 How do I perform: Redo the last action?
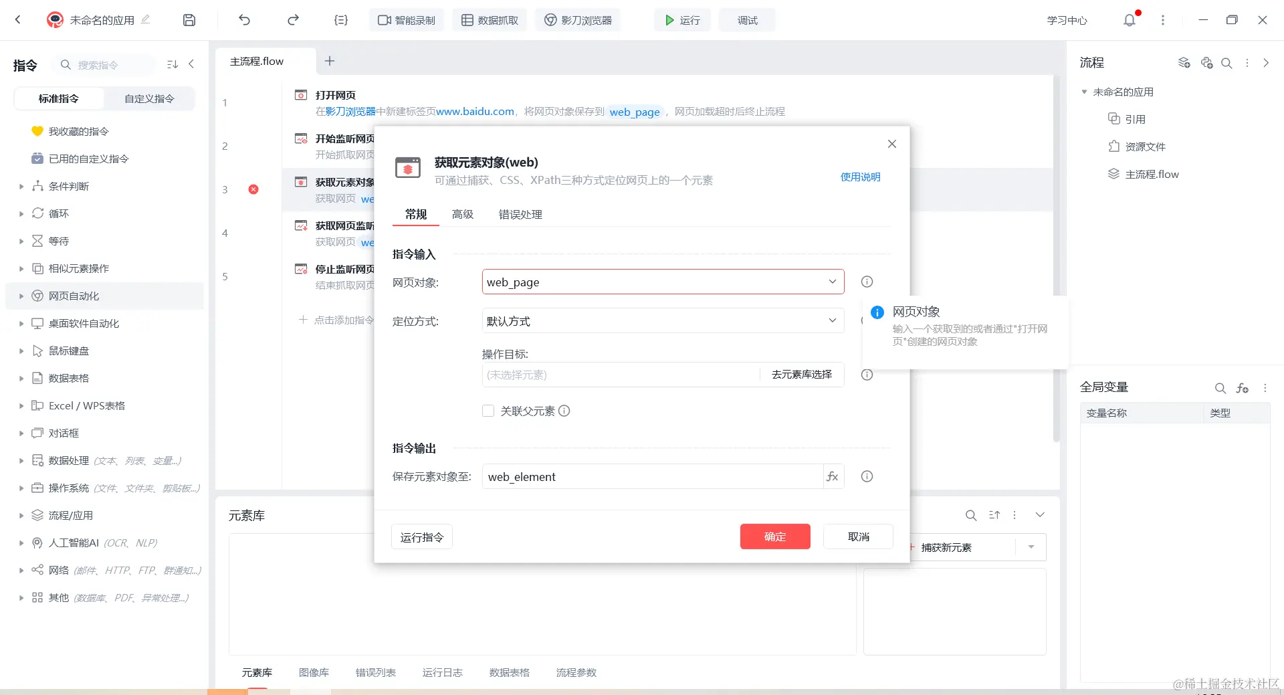click(293, 20)
